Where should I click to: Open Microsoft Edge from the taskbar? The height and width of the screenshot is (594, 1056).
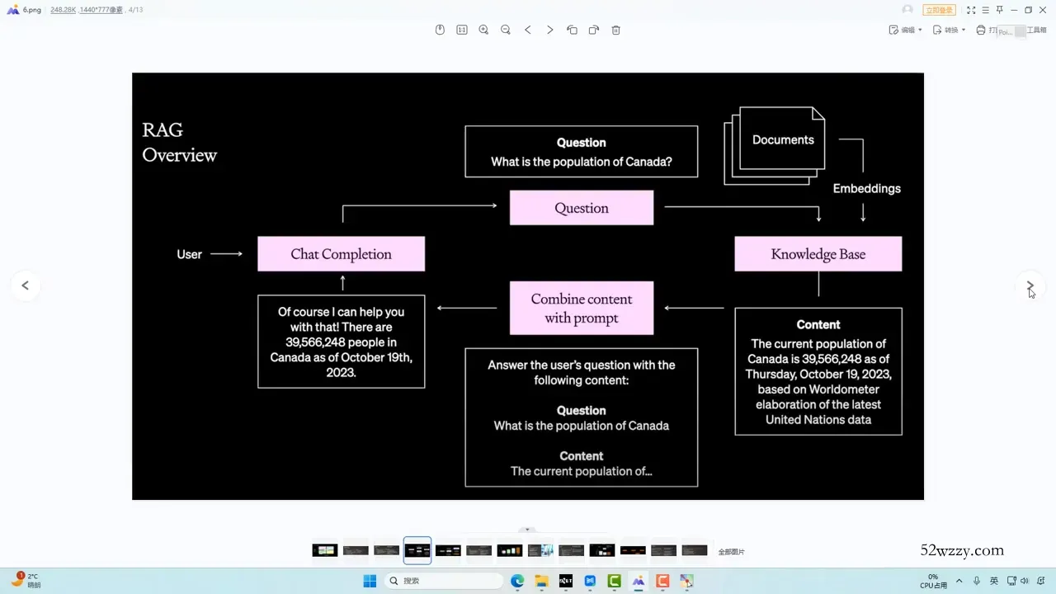pos(517,581)
